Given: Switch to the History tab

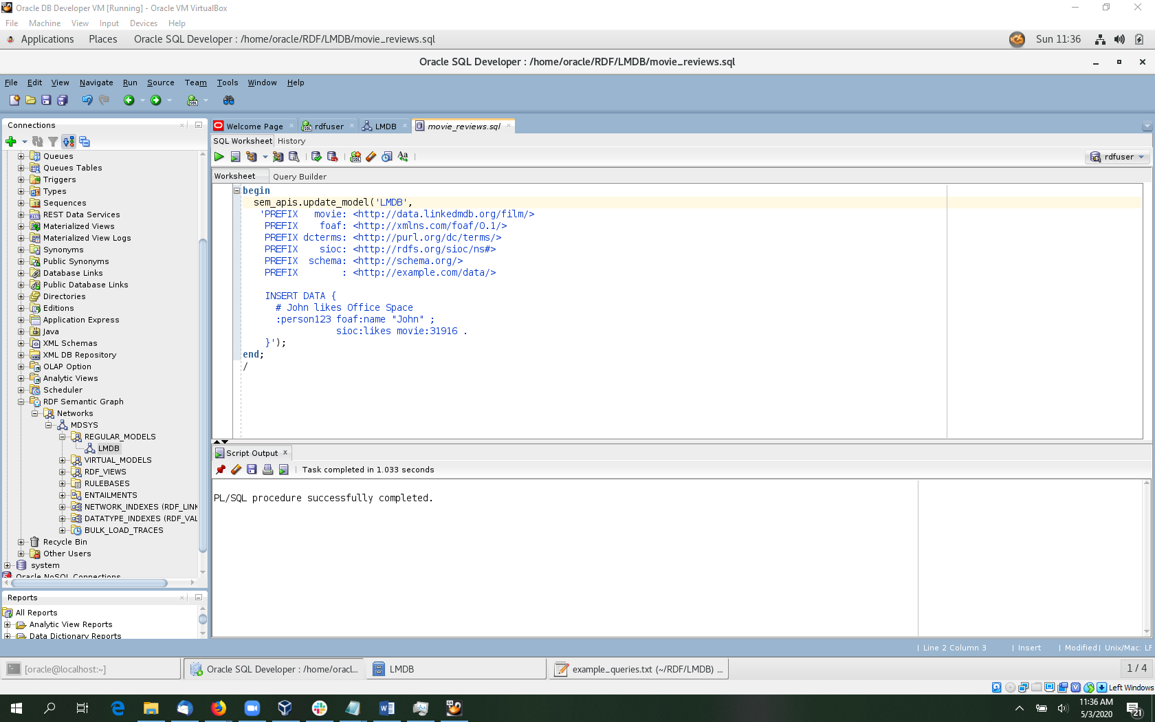Looking at the screenshot, I should 291,141.
